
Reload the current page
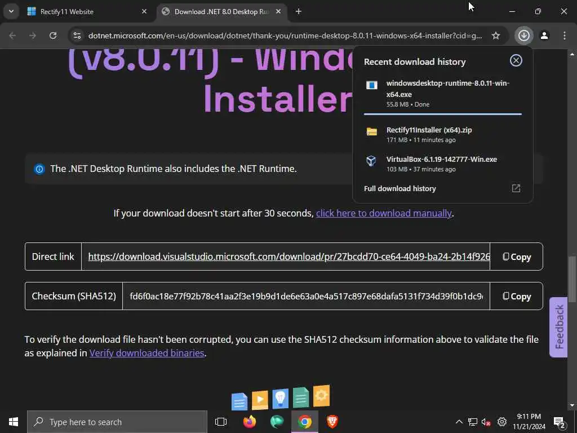(53, 36)
